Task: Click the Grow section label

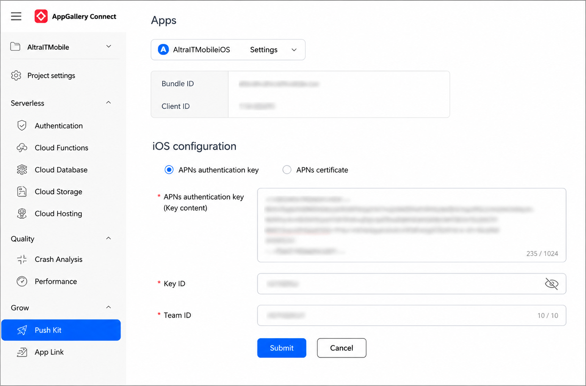Action: 20,308
